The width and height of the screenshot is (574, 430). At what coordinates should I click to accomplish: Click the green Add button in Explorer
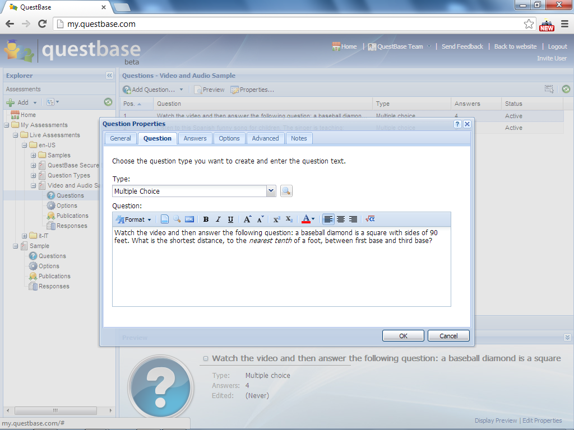point(17,102)
